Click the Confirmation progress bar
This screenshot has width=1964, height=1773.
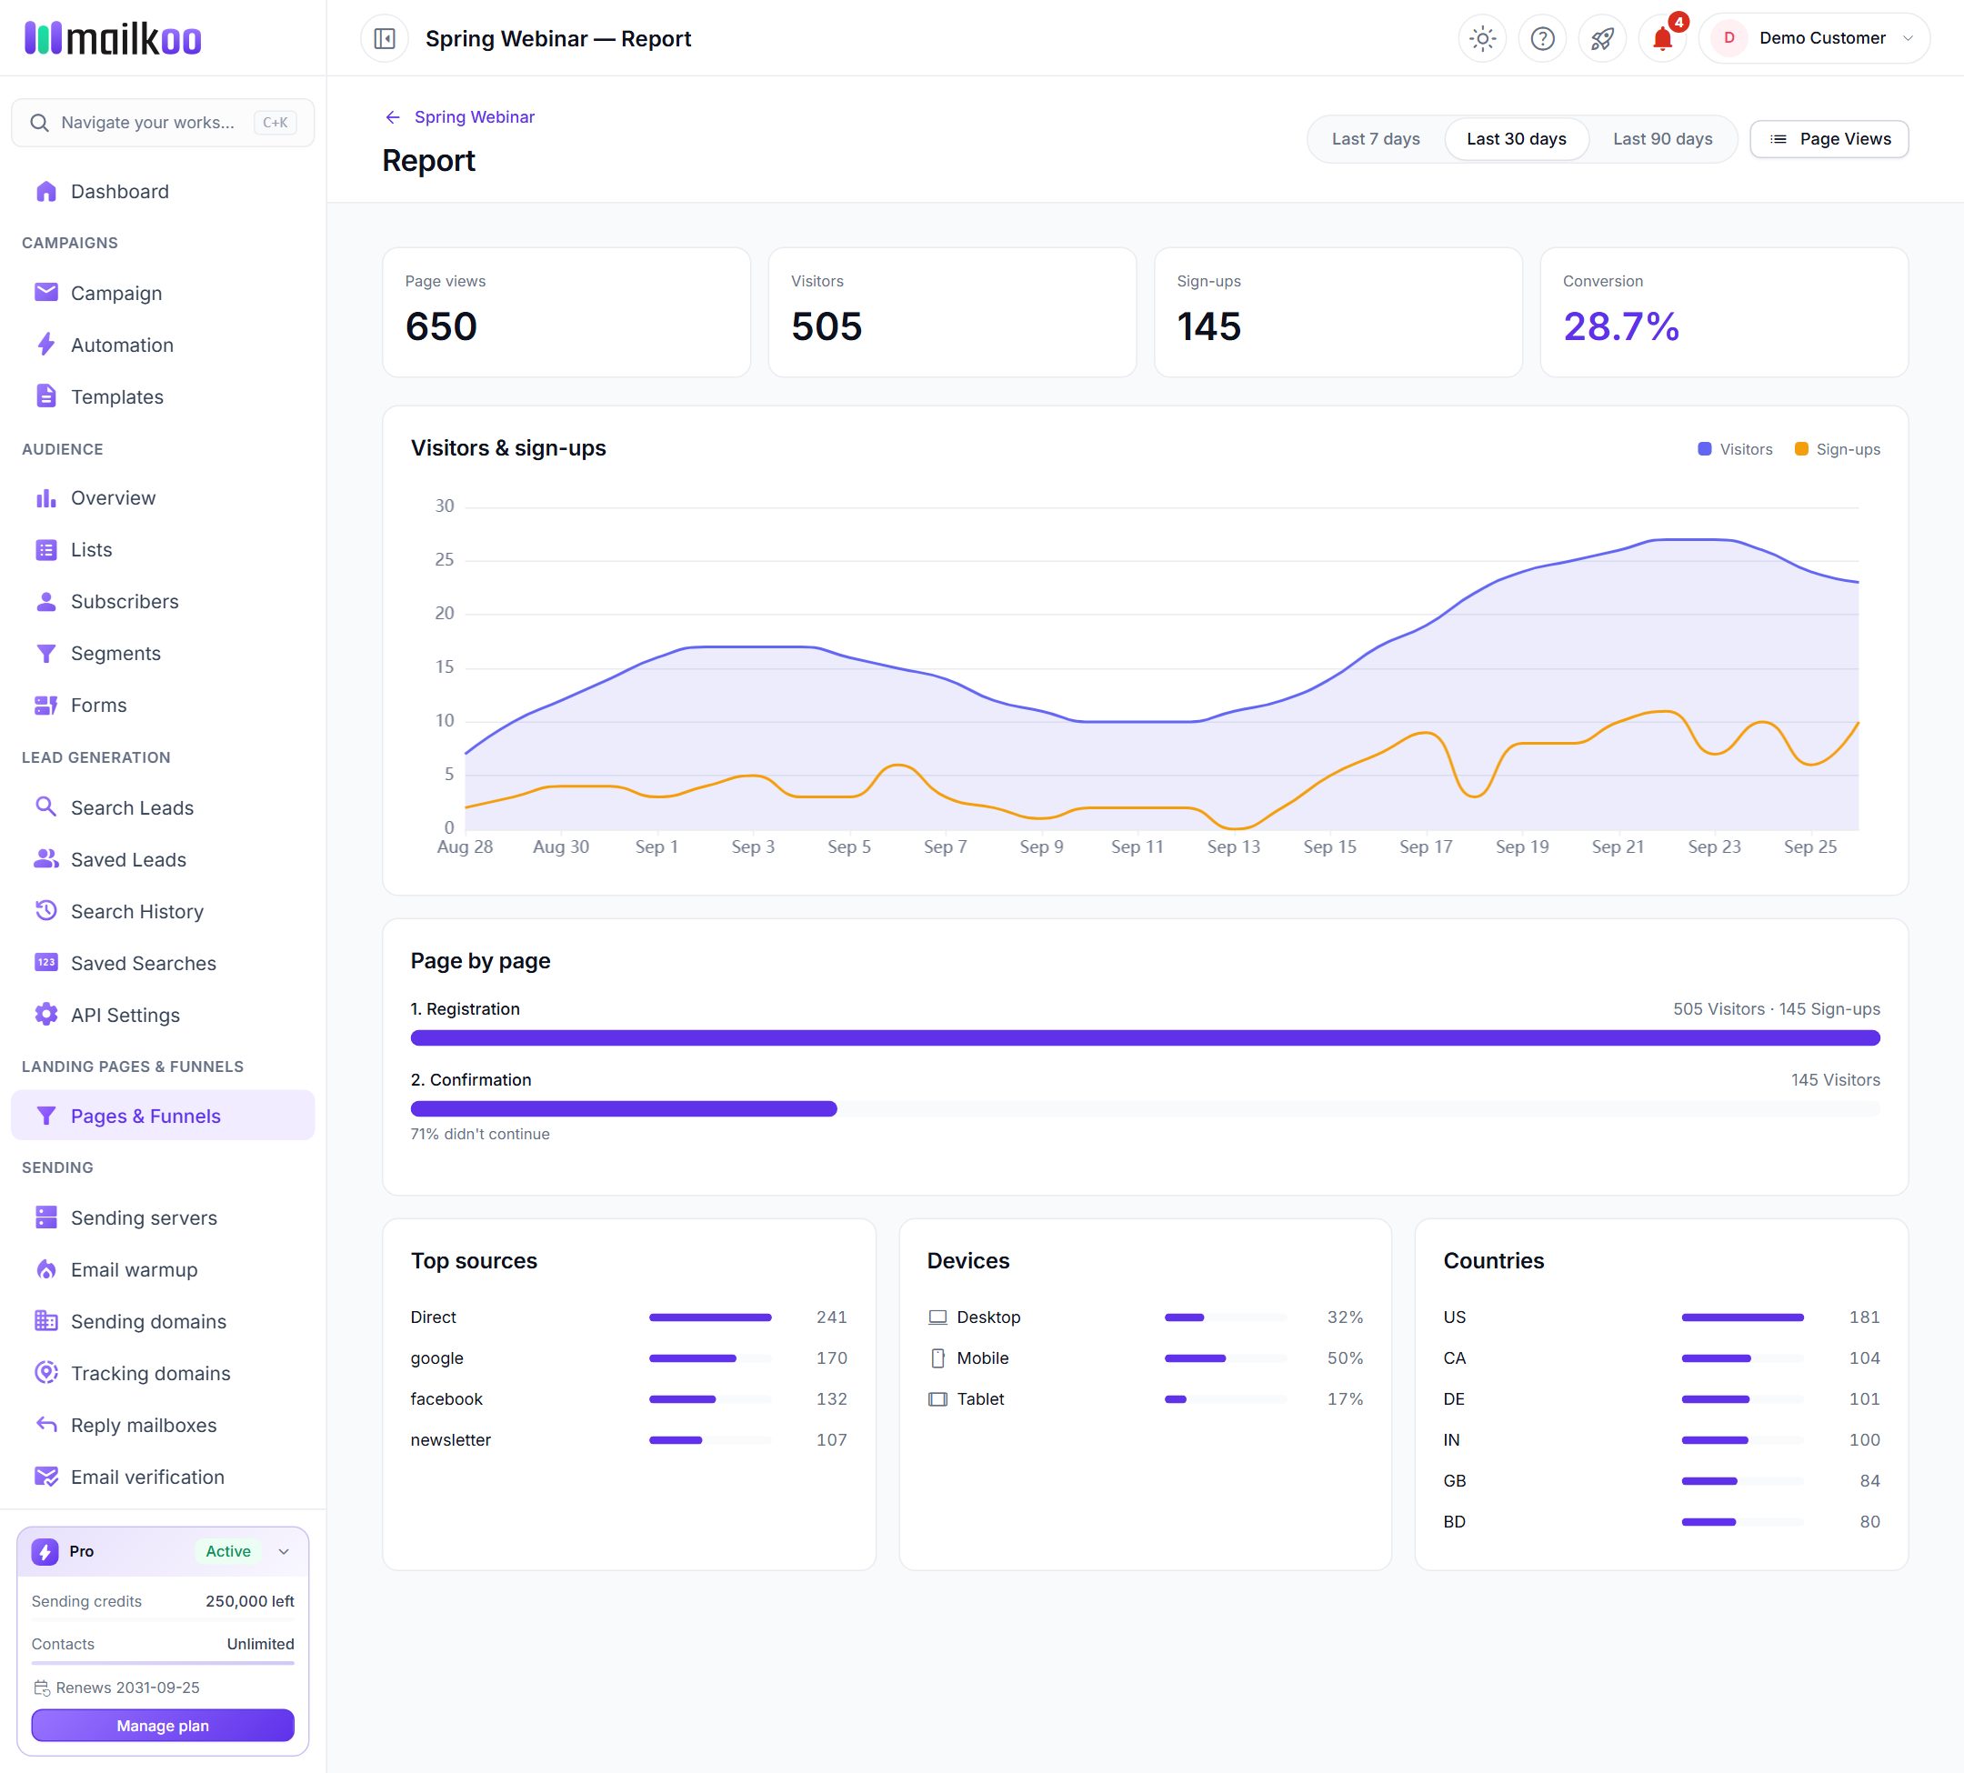tap(1145, 1108)
